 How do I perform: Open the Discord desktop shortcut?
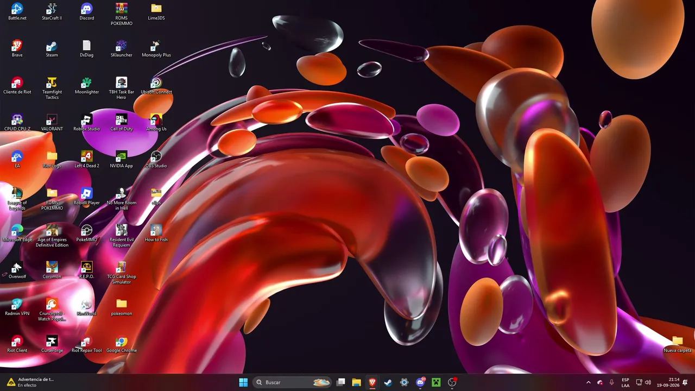coord(86,11)
